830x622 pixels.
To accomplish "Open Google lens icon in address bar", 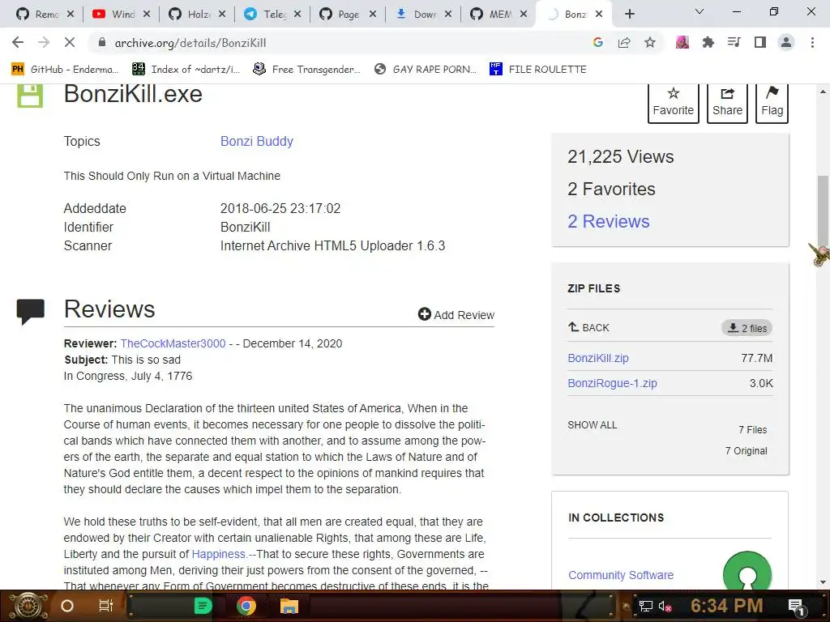I will (597, 42).
